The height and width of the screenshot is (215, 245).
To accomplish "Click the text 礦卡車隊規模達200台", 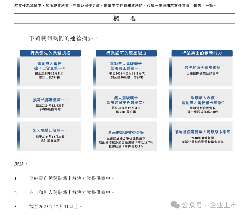I will [x=202, y=112].
